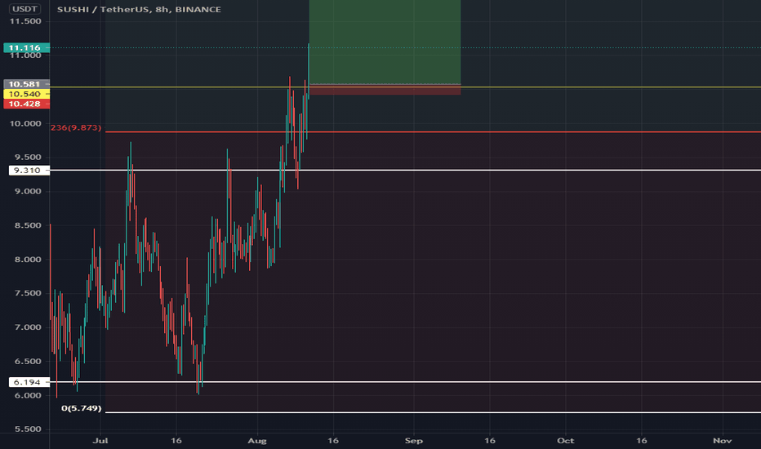Screen dimensions: 761x449
Task: Click the Nov date label on time axis
Action: (x=722, y=441)
